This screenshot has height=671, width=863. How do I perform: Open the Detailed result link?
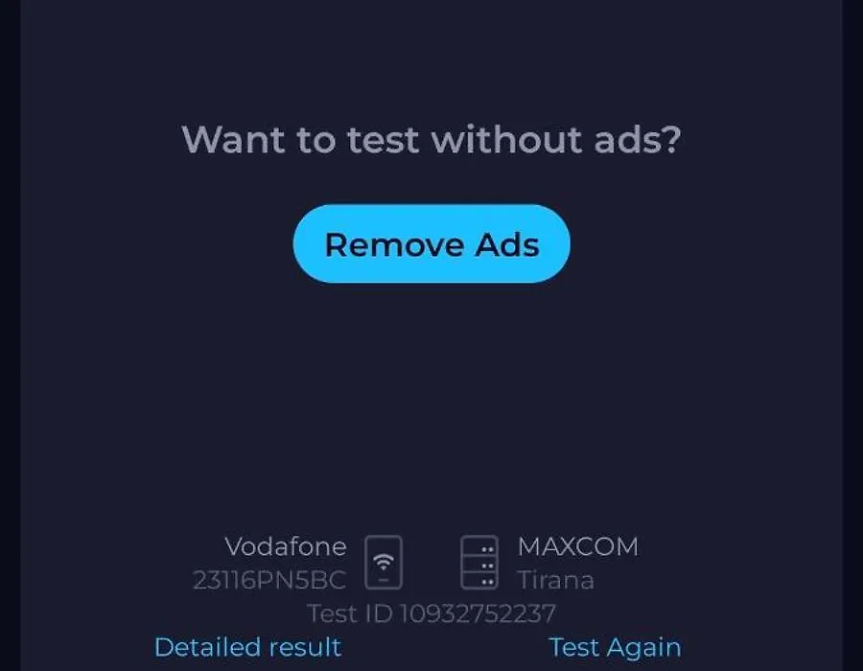(247, 647)
